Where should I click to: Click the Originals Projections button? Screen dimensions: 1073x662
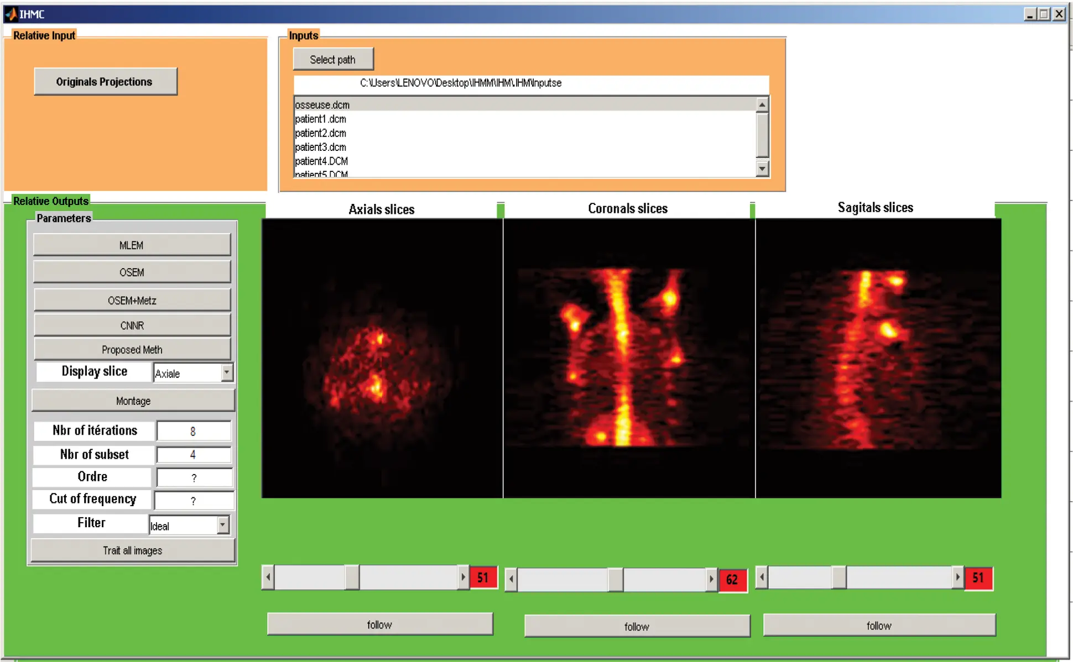105,81
